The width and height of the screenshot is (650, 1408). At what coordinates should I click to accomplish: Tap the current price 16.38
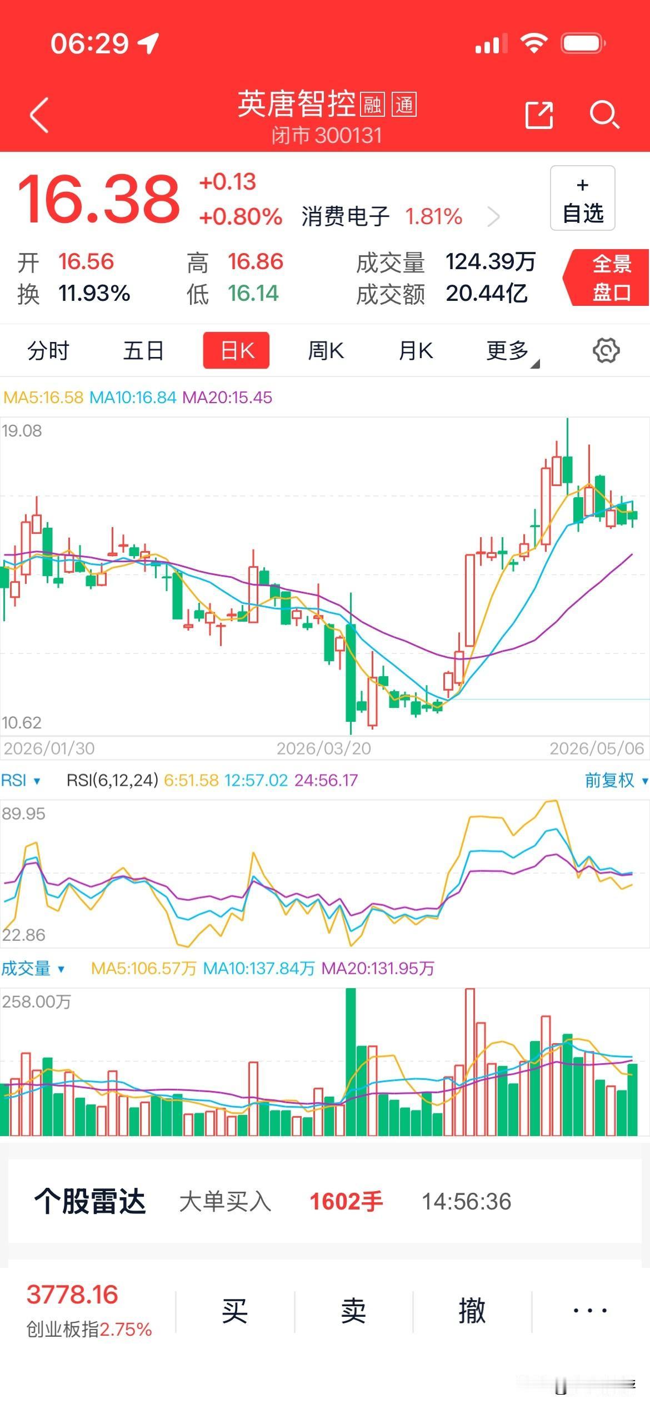click(99, 199)
